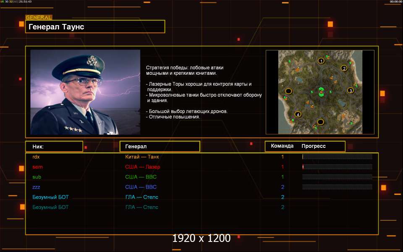
Task: Select the player nickname 'sem'
Action: 37,167
